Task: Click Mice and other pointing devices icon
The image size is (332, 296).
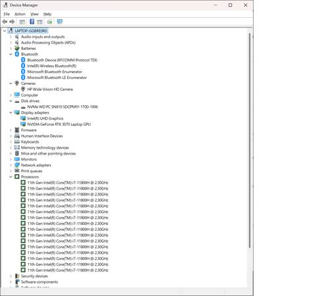Action: 17,153
